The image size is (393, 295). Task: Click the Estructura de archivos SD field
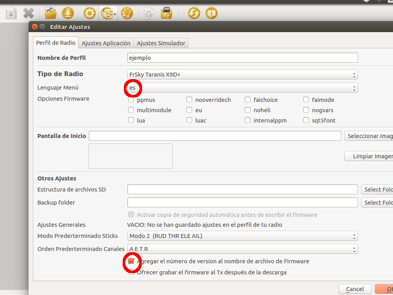click(x=243, y=189)
